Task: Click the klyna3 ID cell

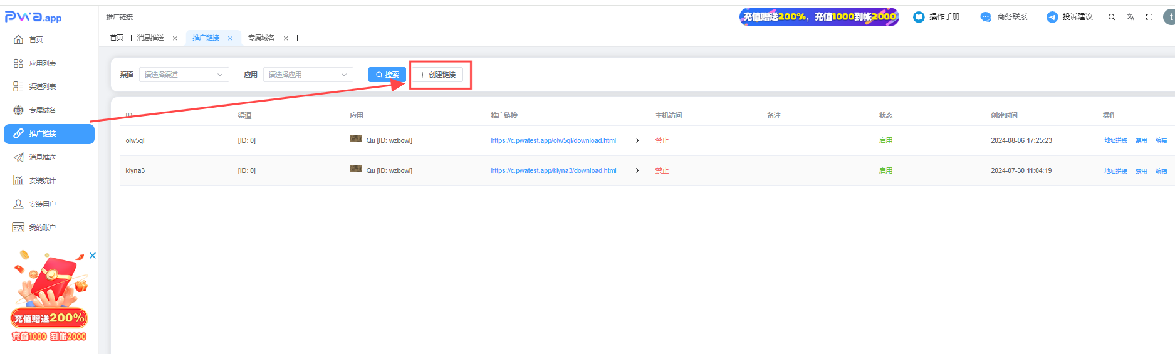Action: tap(135, 170)
